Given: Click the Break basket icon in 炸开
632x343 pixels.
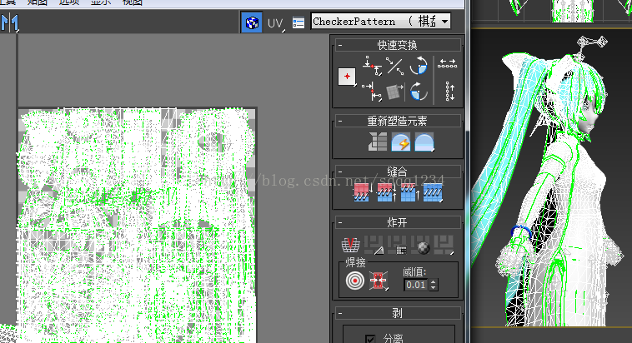Looking at the screenshot, I should point(350,245).
